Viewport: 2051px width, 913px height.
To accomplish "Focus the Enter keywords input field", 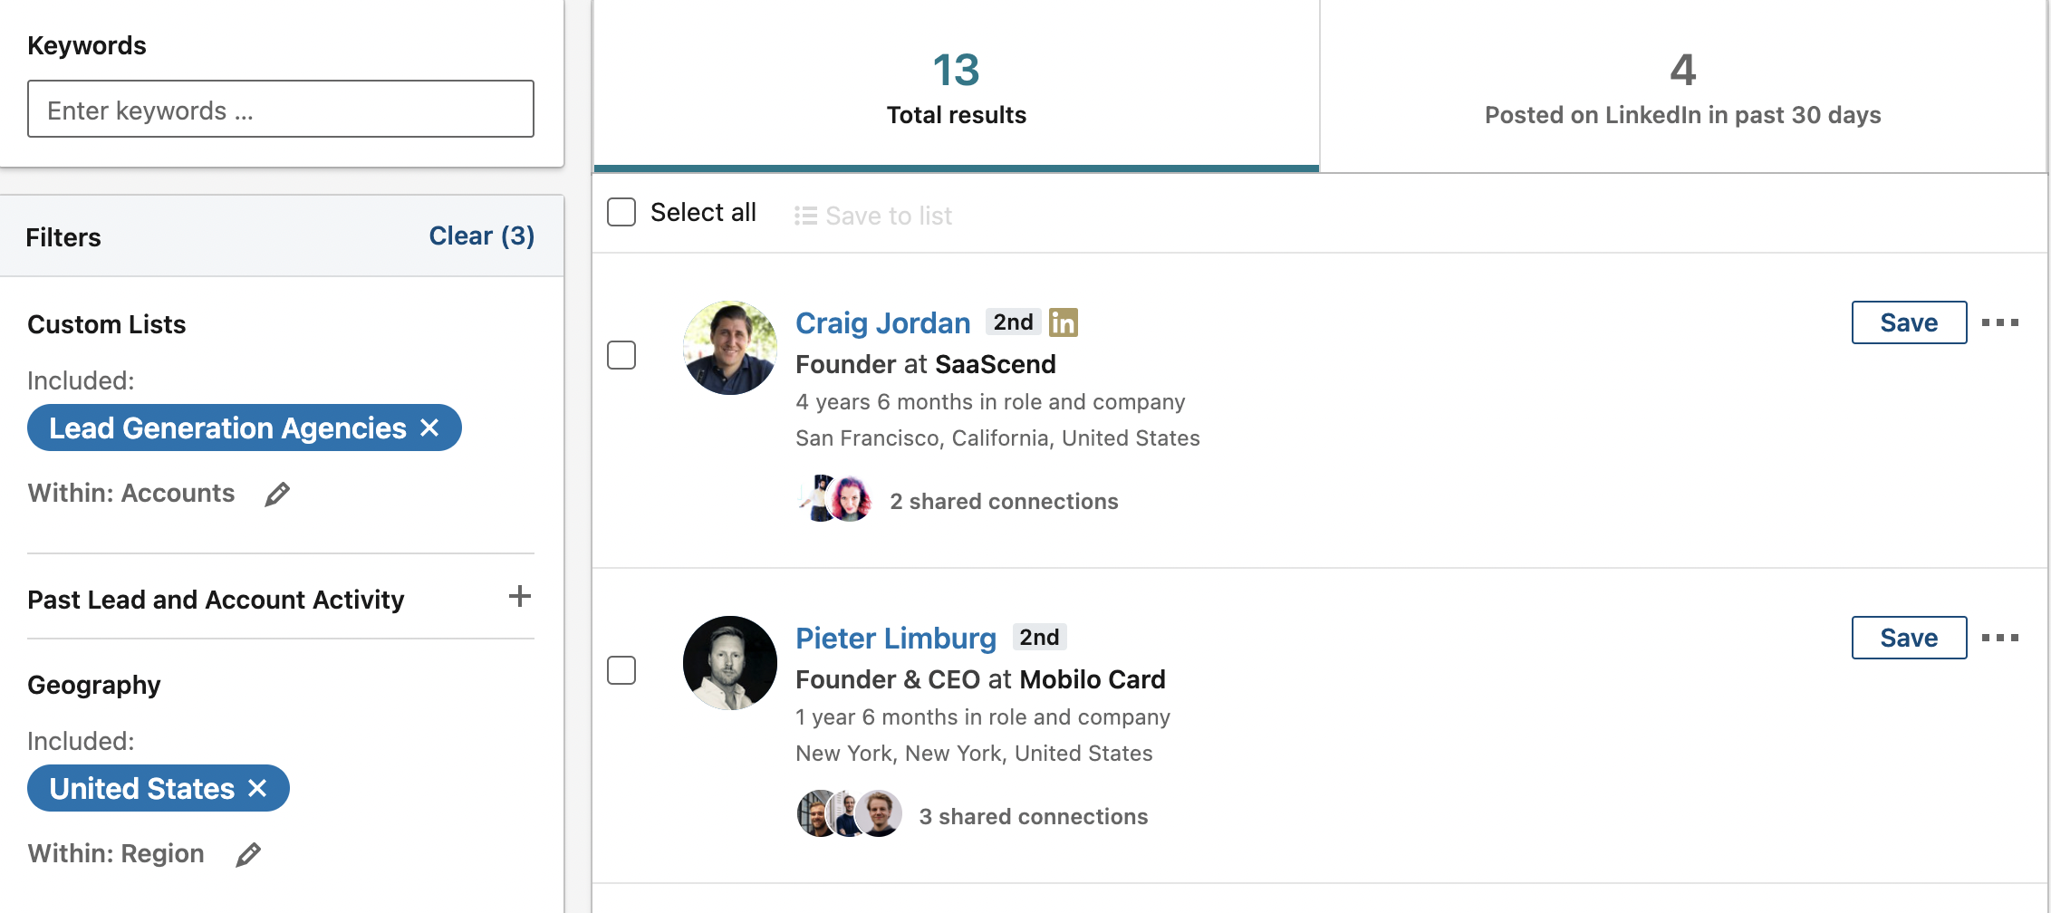I will (281, 109).
